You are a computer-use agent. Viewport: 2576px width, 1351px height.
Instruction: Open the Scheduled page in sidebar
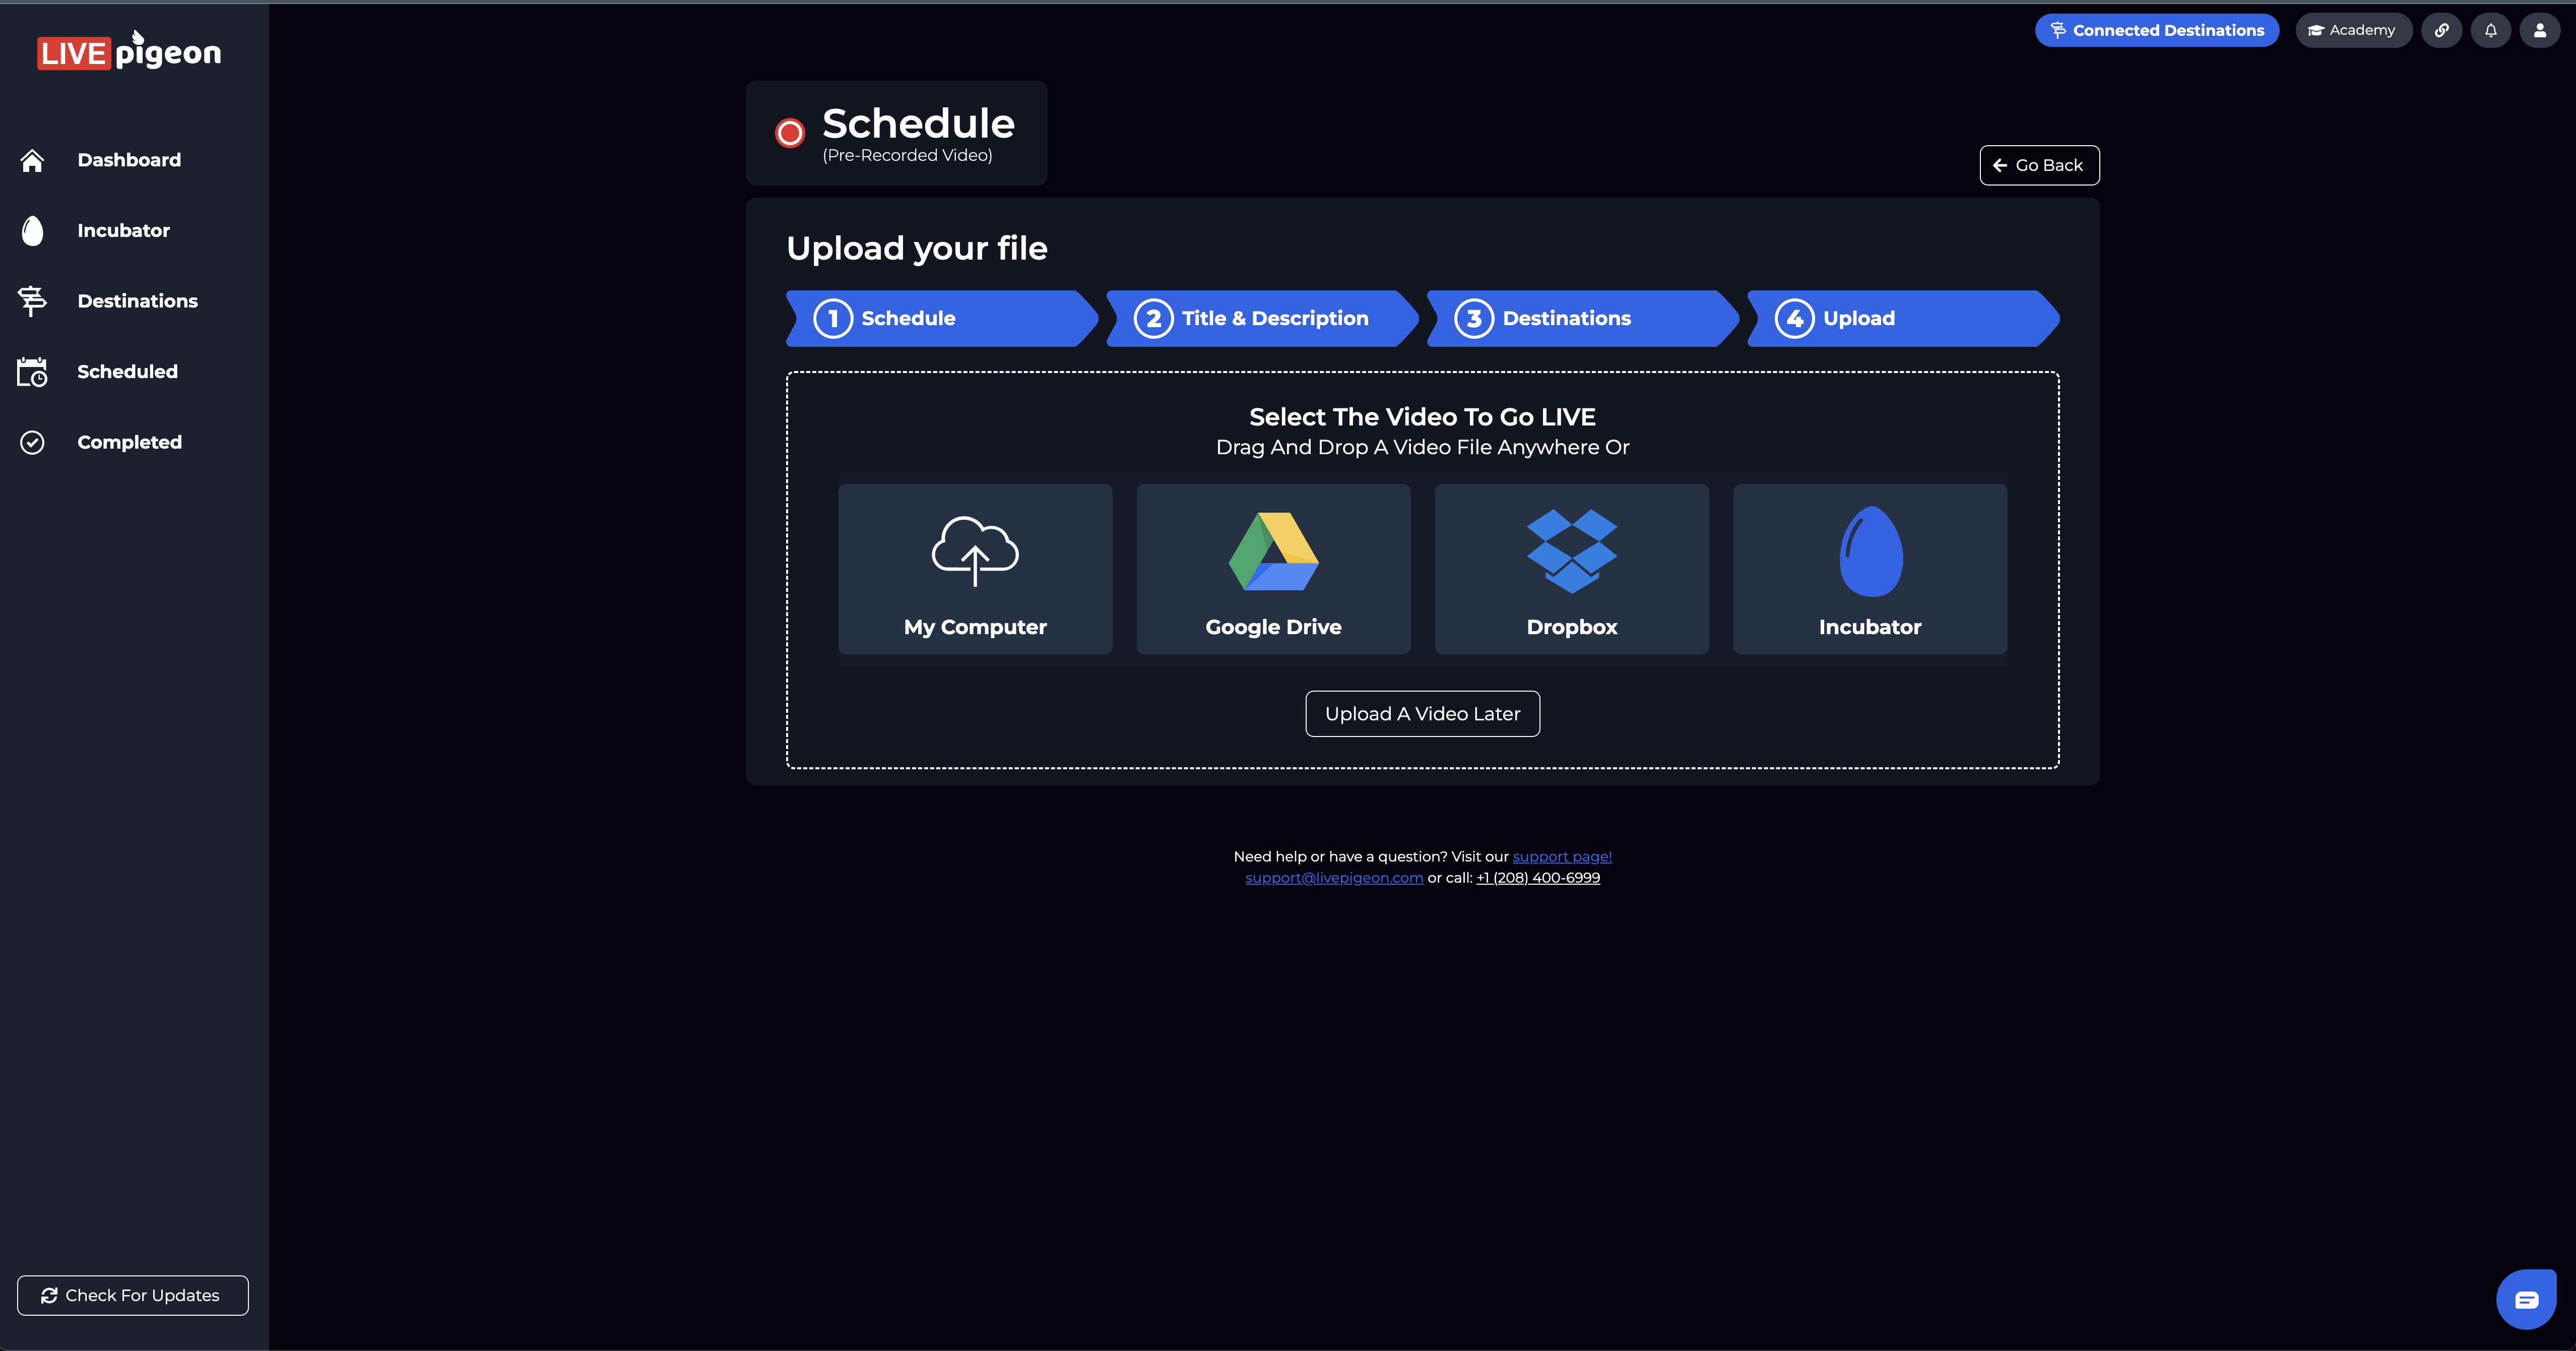127,372
